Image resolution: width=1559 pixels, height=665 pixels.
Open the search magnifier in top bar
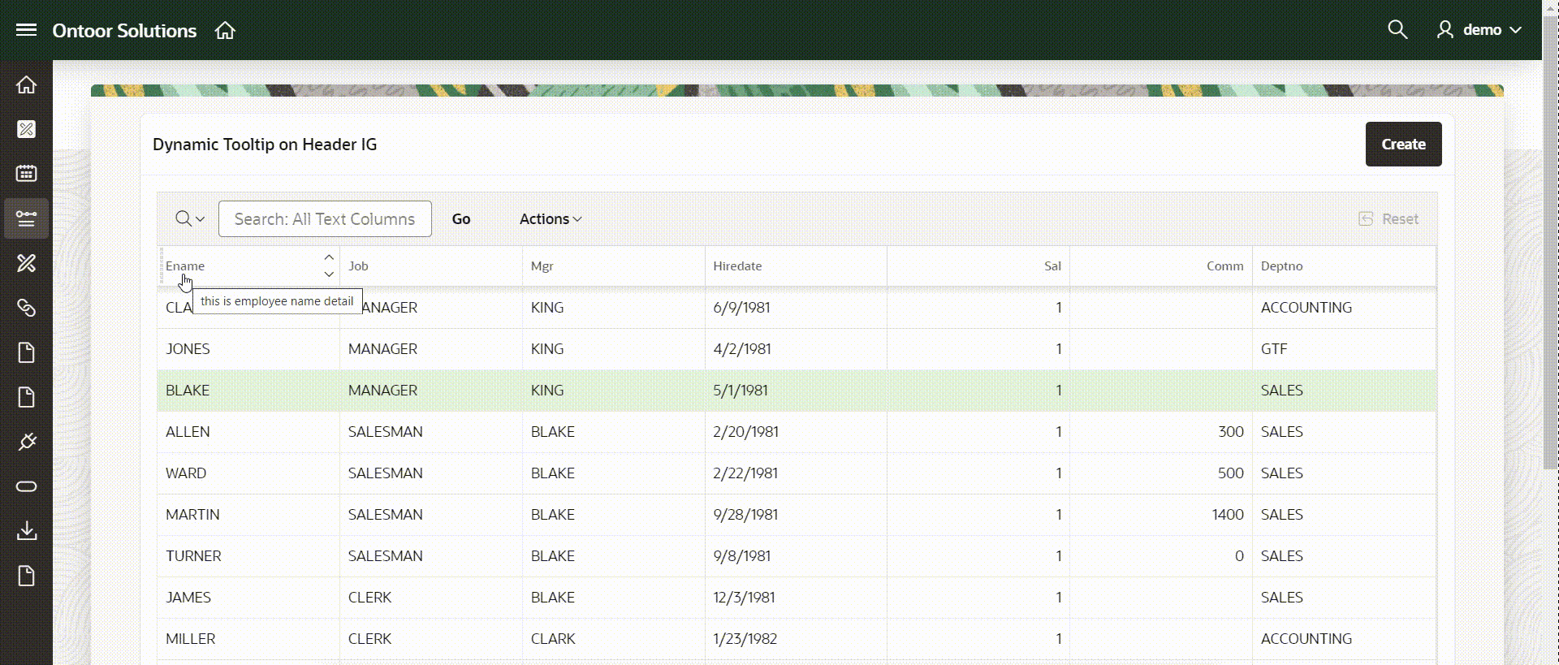click(1397, 30)
